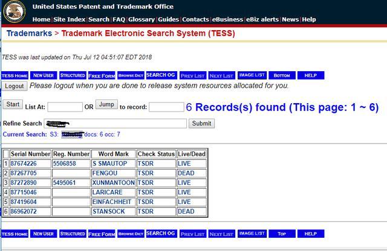Open the FAQ navigation link
The width and height of the screenshot is (387, 251).
coord(119,19)
